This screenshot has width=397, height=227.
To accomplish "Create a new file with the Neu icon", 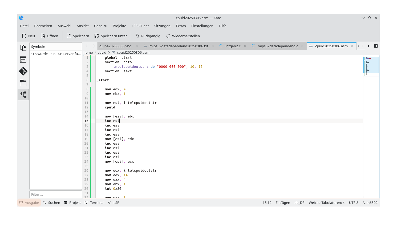I will click(28, 36).
